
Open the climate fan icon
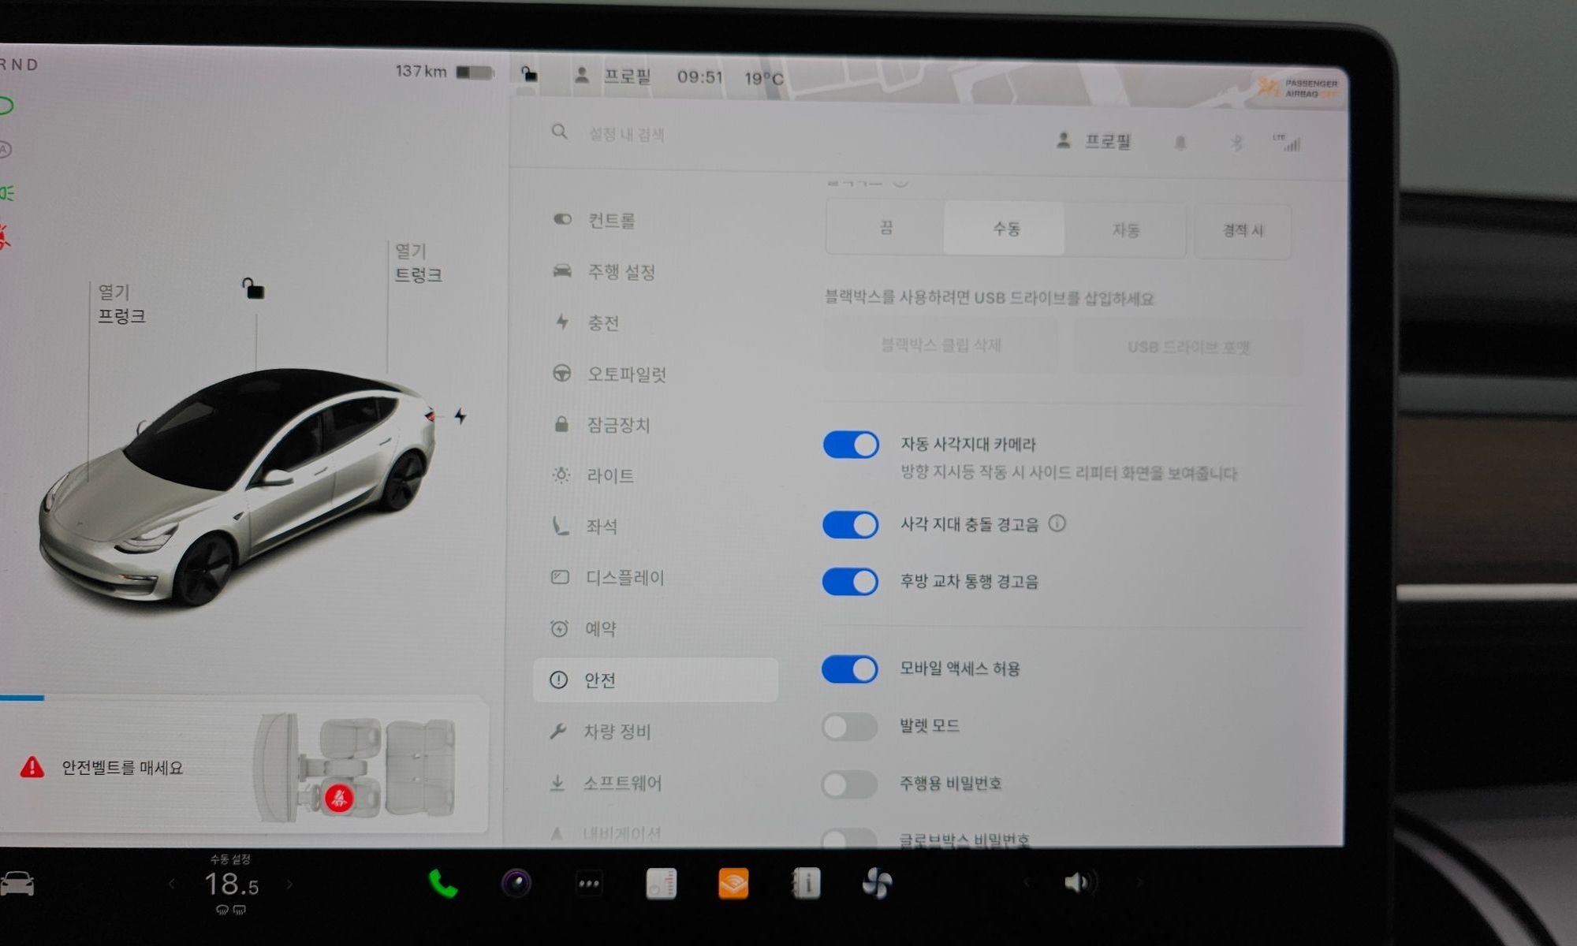[877, 884]
